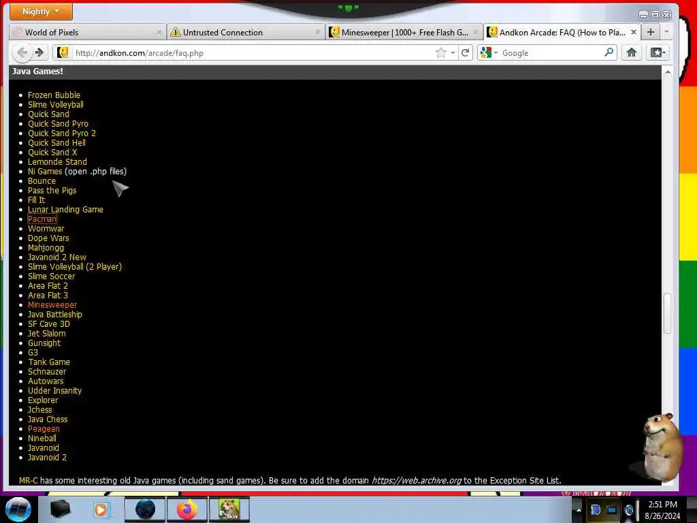The height and width of the screenshot is (523, 697).
Task: Close the World of Pixels tab
Action: pyautogui.click(x=159, y=32)
